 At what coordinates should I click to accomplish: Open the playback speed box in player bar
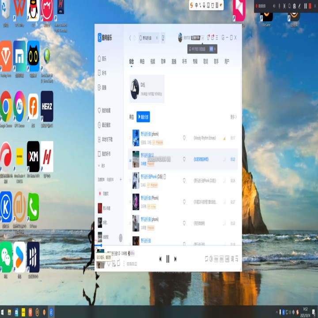(x=227, y=259)
